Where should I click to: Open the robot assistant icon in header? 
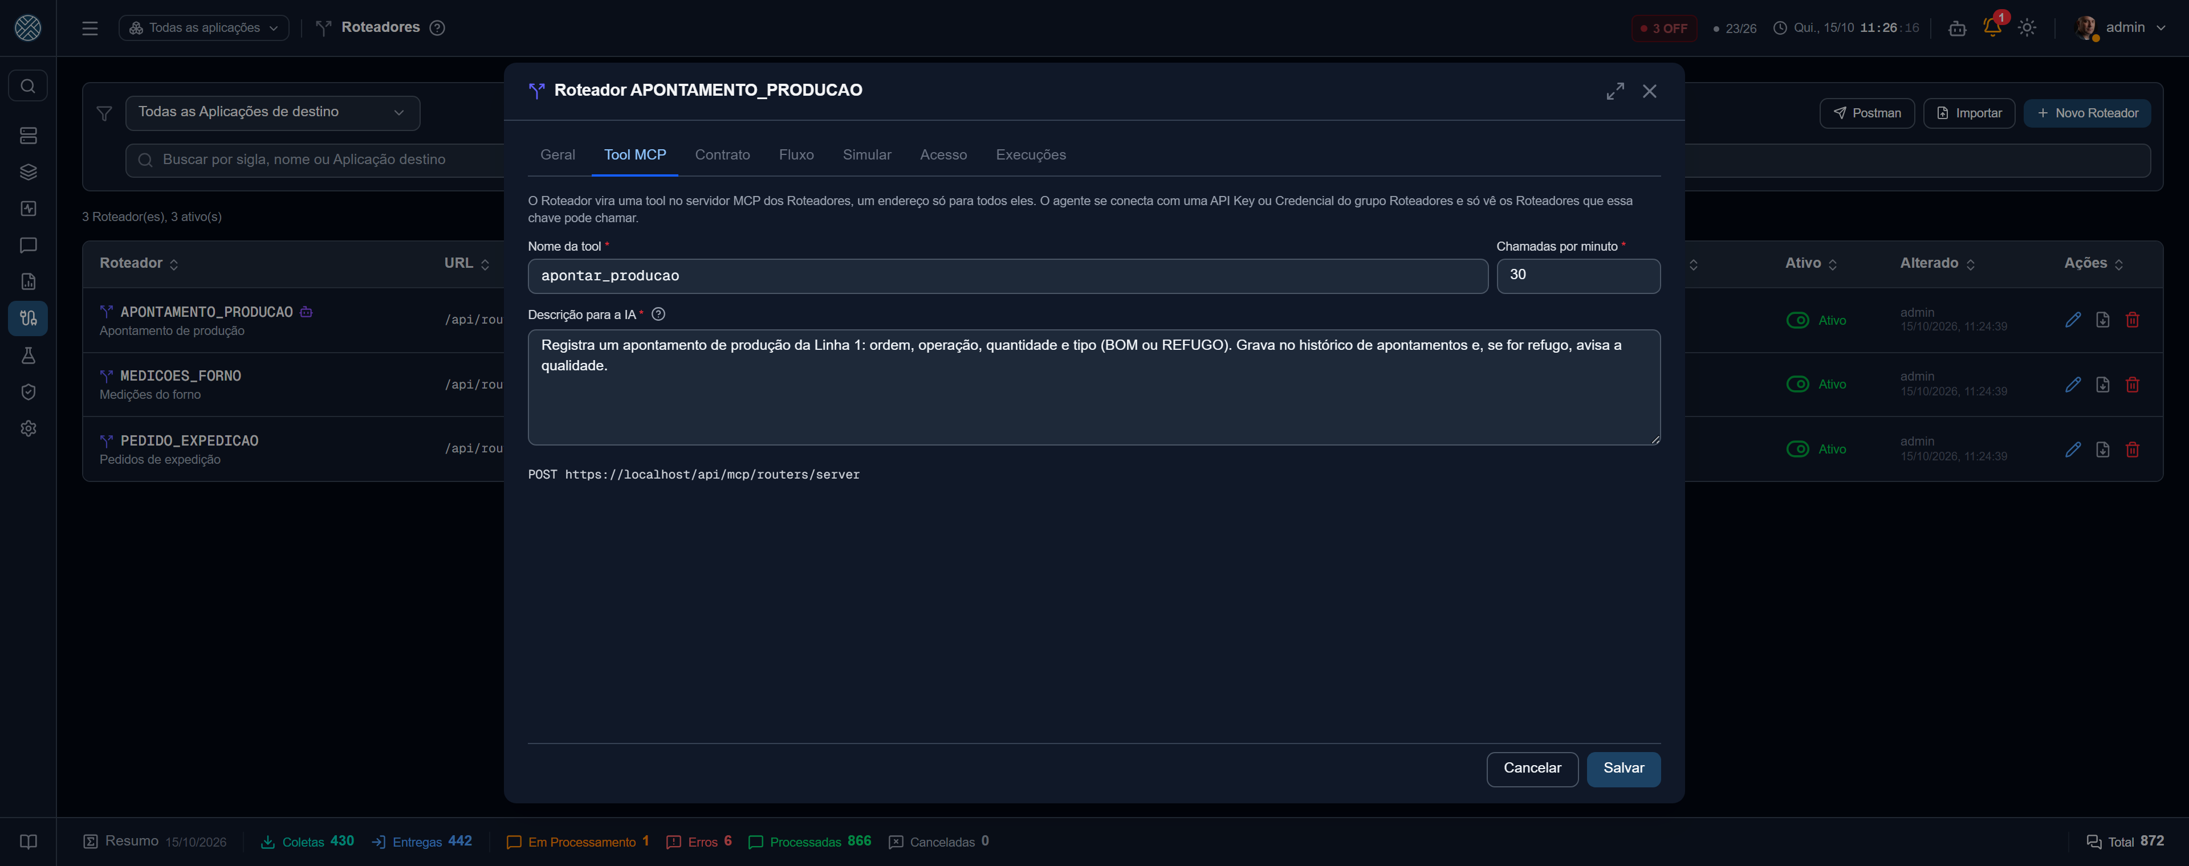click(1957, 28)
